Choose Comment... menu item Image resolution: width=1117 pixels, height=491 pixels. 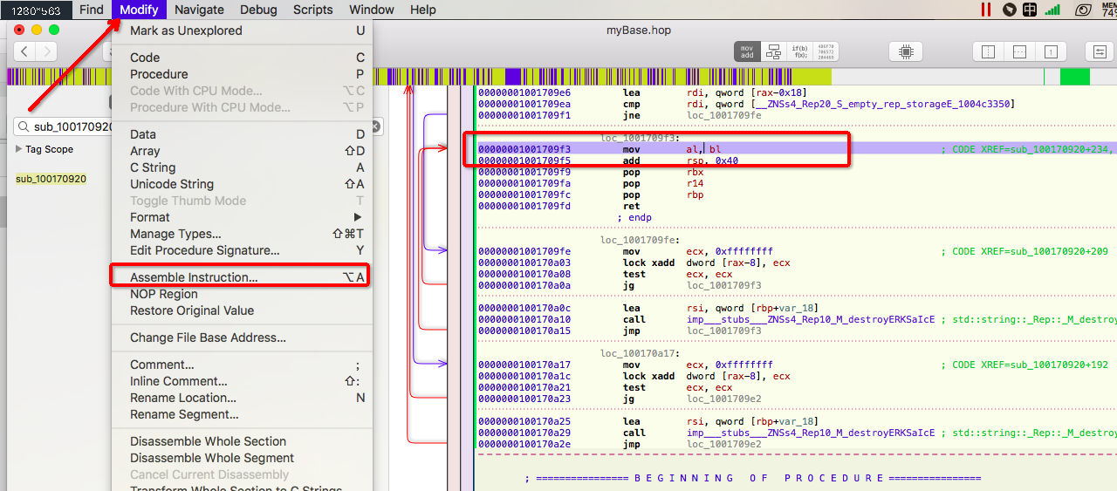point(242,365)
